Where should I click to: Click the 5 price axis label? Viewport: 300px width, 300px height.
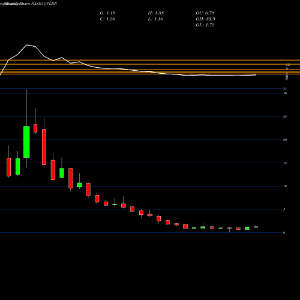point(284,209)
